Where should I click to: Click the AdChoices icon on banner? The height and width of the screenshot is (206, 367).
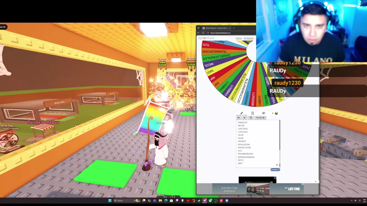(303, 185)
